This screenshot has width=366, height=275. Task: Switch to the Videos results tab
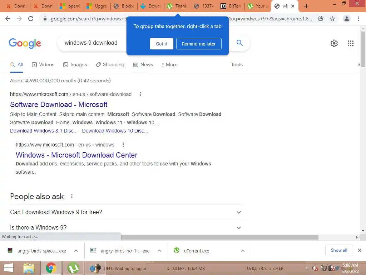click(43, 64)
